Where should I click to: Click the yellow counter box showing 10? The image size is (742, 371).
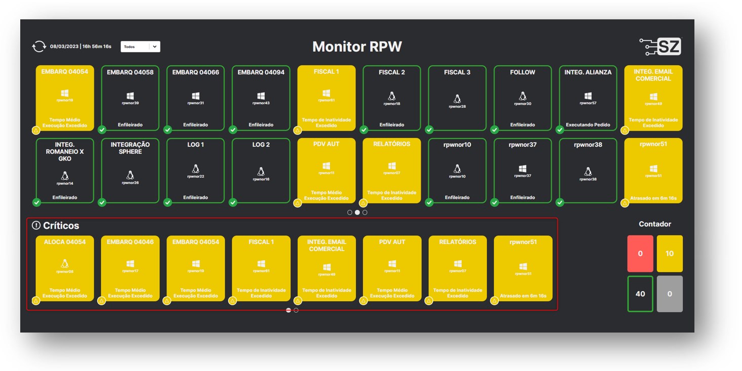(670, 254)
